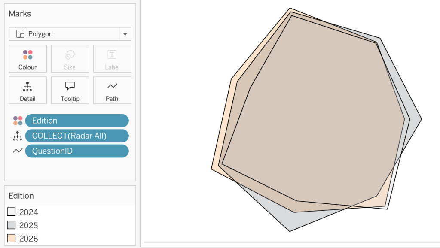Click the detail icon beside COLLECT(Radar All)
The width and height of the screenshot is (440, 248).
point(18,136)
